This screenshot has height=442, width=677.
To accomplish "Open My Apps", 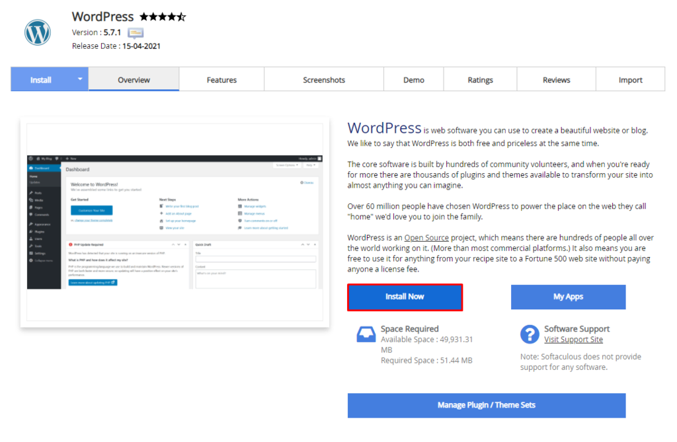I will [568, 297].
